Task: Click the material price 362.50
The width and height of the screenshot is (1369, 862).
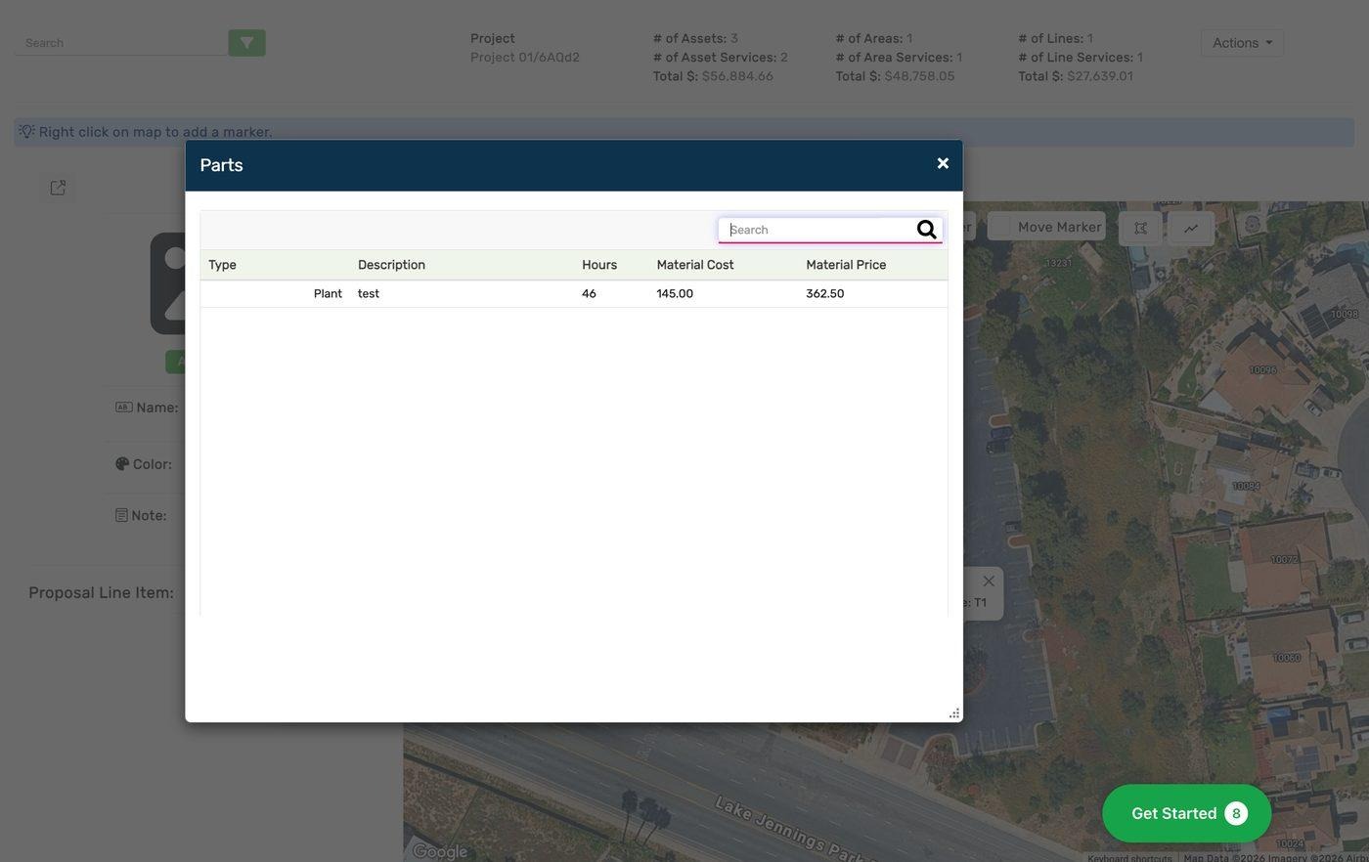Action: pyautogui.click(x=825, y=293)
